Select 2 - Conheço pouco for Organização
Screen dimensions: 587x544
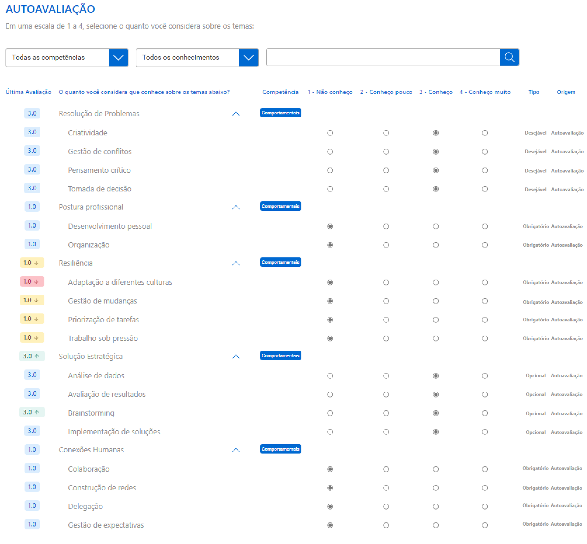pos(386,245)
